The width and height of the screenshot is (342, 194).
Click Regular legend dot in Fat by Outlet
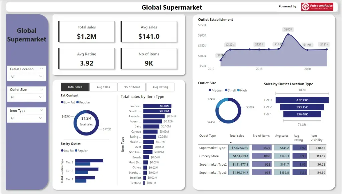76,151
